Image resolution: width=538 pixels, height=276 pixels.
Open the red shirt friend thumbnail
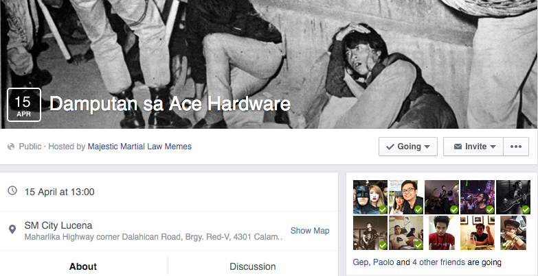[x=440, y=233]
